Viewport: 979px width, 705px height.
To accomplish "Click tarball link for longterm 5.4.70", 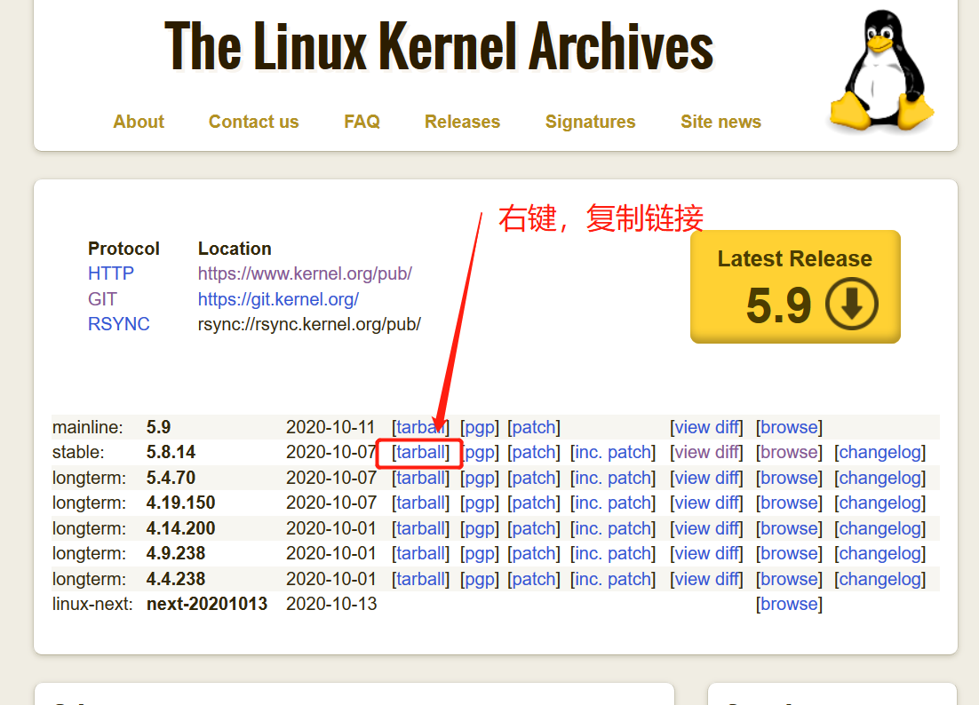I will (x=421, y=478).
